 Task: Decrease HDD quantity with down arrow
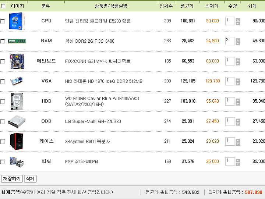(238, 104)
